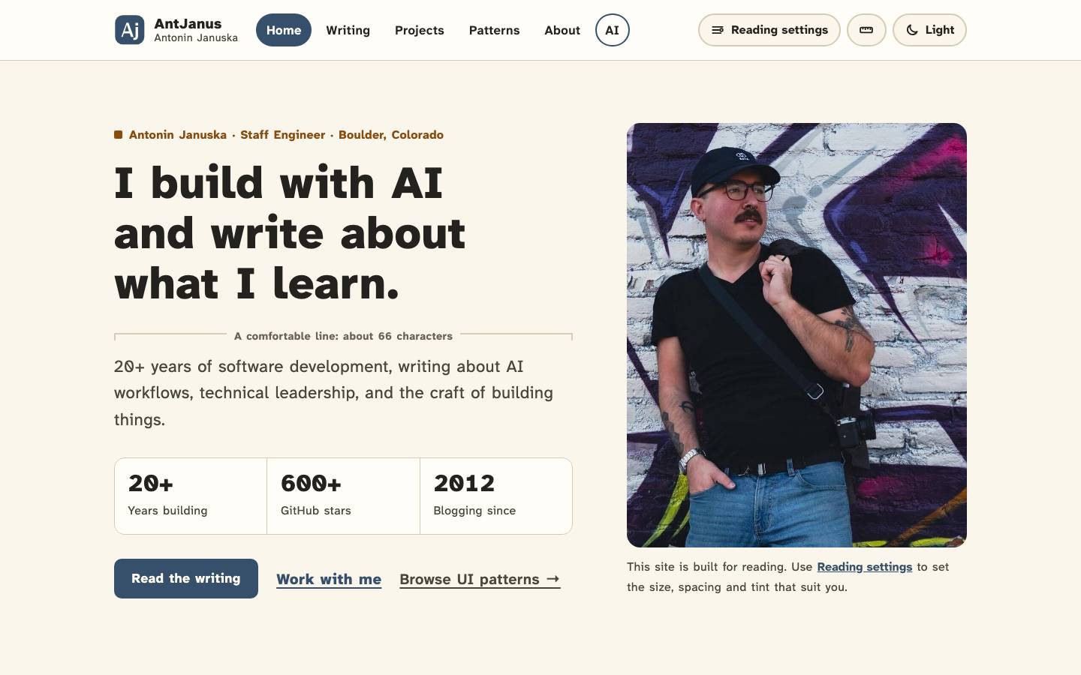
Task: Follow the Work with me link
Action: tap(329, 579)
